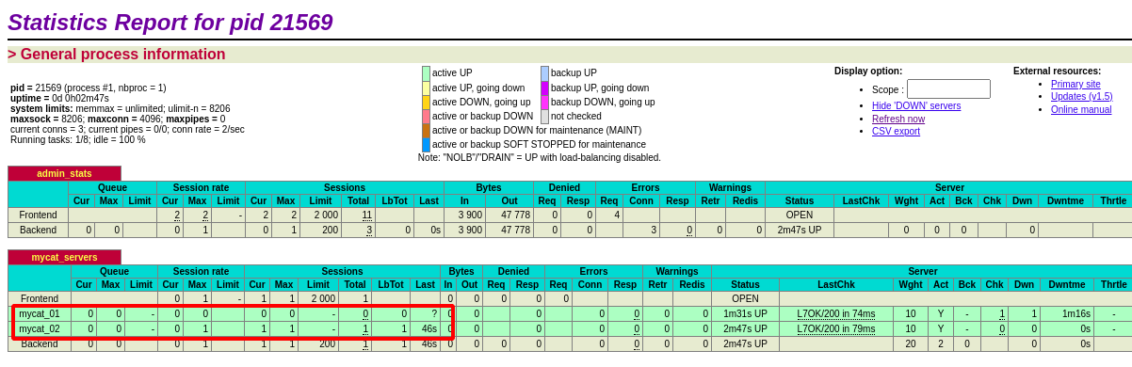Viewport: 1132px width, 367px height.
Task: Open the Online manual link
Action: (x=1081, y=109)
